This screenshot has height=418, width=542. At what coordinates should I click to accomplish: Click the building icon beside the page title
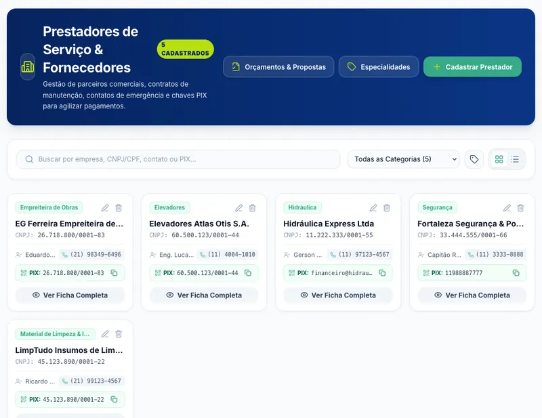pos(28,66)
